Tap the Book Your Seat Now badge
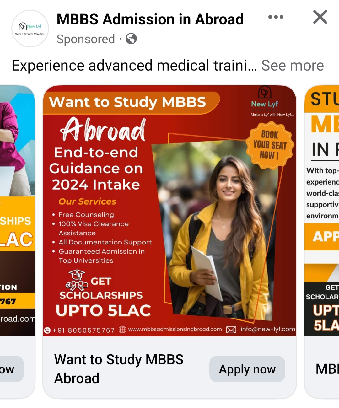Viewport: 339px width, 408px height. point(270,146)
